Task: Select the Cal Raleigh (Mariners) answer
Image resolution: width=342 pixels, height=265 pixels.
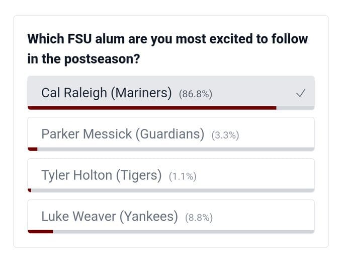Action: pos(106,93)
